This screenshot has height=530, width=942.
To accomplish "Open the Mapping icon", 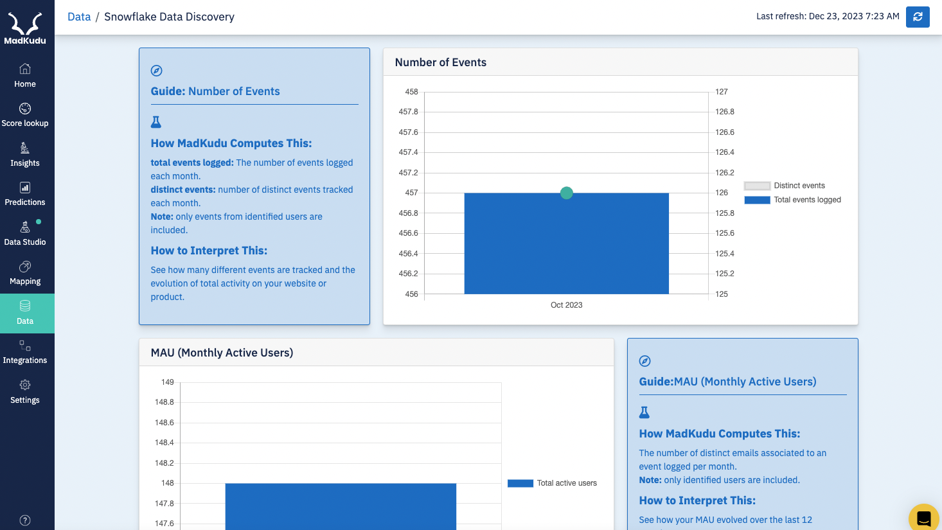I will pos(25,267).
